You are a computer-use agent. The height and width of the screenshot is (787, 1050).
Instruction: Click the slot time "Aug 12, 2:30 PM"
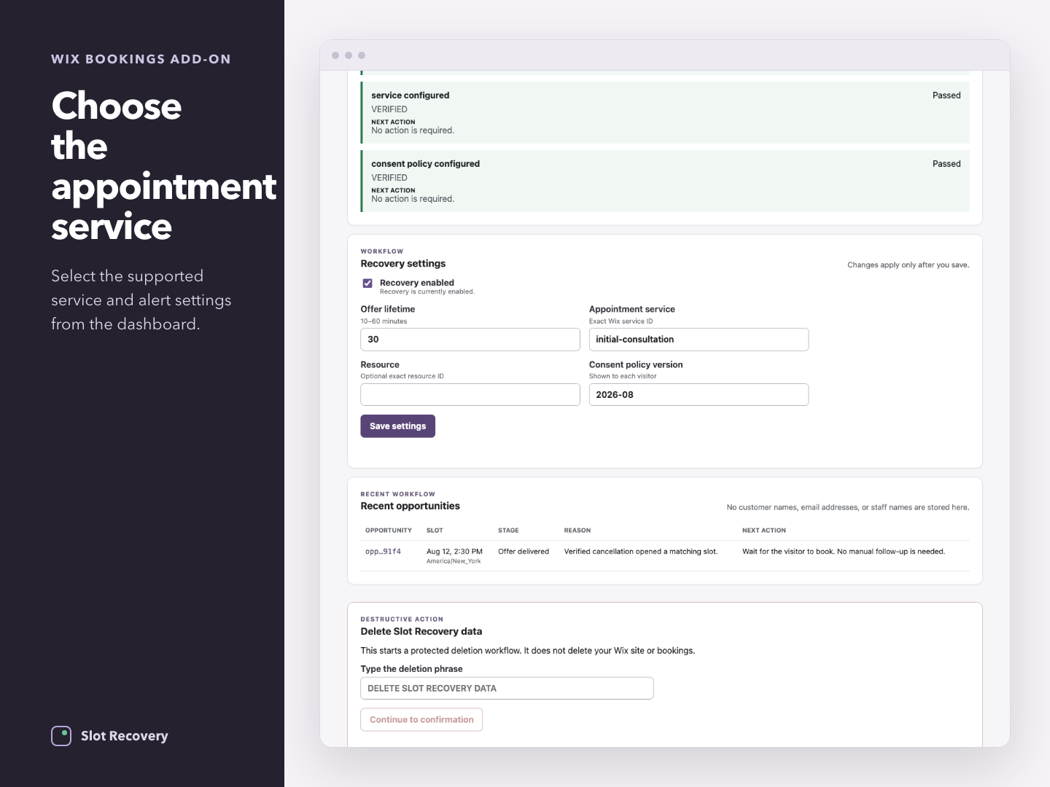click(454, 552)
